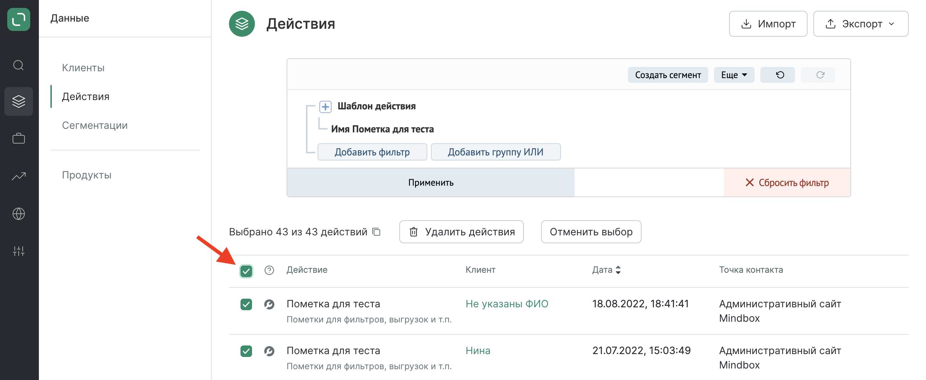This screenshot has height=380, width=926.
Task: Click the Шаблон действия filter label
Action: pyautogui.click(x=377, y=106)
